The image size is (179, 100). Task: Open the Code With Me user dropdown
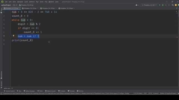(x=137, y=5)
